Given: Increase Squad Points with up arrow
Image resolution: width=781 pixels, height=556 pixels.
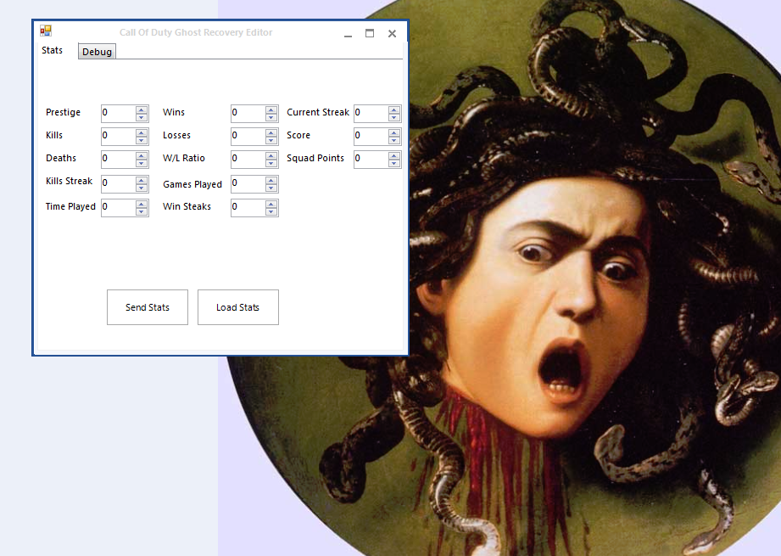Looking at the screenshot, I should tap(394, 155).
